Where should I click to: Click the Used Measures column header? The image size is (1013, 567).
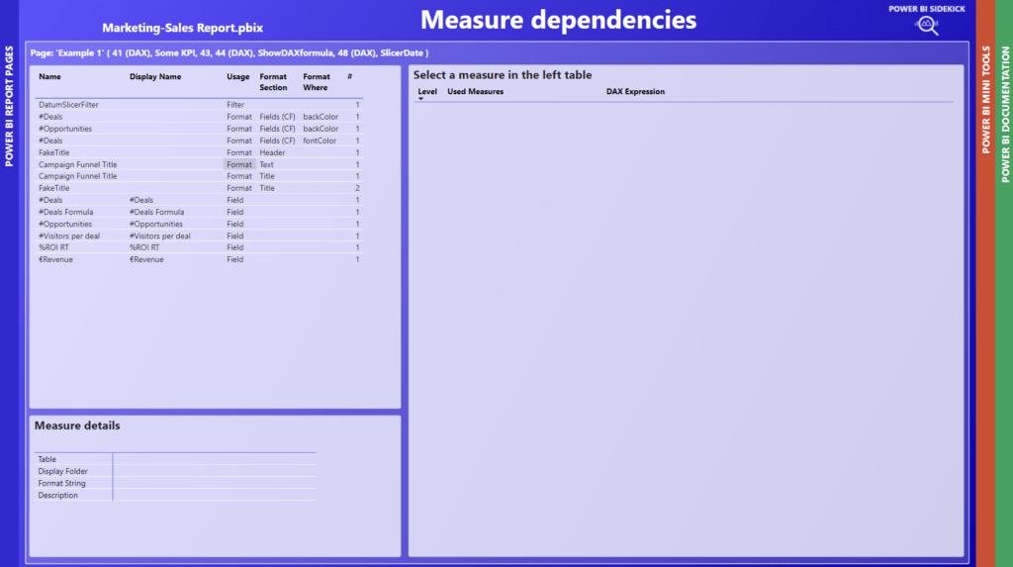[x=475, y=92]
